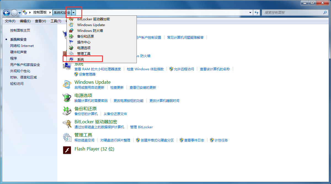Open the 设备管理器 link
Screen dimensions: 331x184
(87, 74)
